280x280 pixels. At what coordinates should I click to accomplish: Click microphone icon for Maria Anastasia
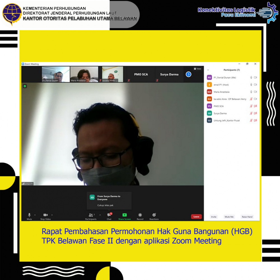pos(251,92)
